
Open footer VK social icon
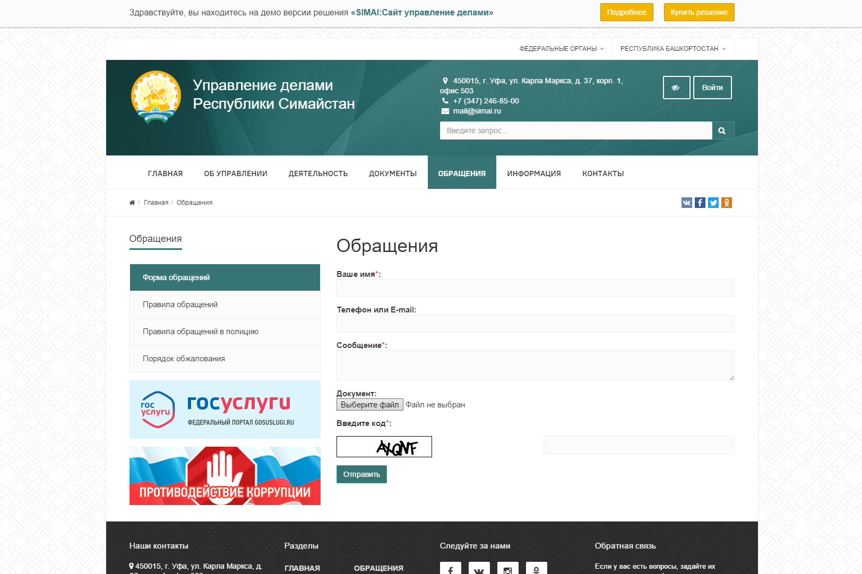[479, 568]
